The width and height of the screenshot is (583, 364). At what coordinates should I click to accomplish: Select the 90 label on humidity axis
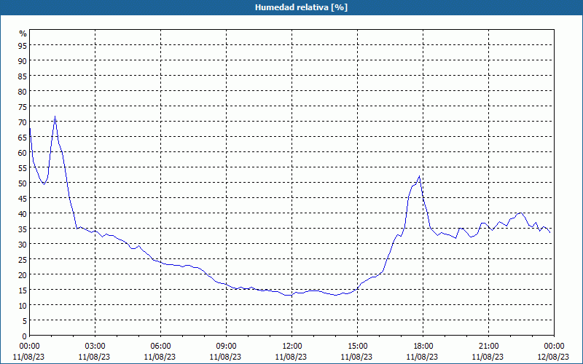pyautogui.click(x=23, y=61)
